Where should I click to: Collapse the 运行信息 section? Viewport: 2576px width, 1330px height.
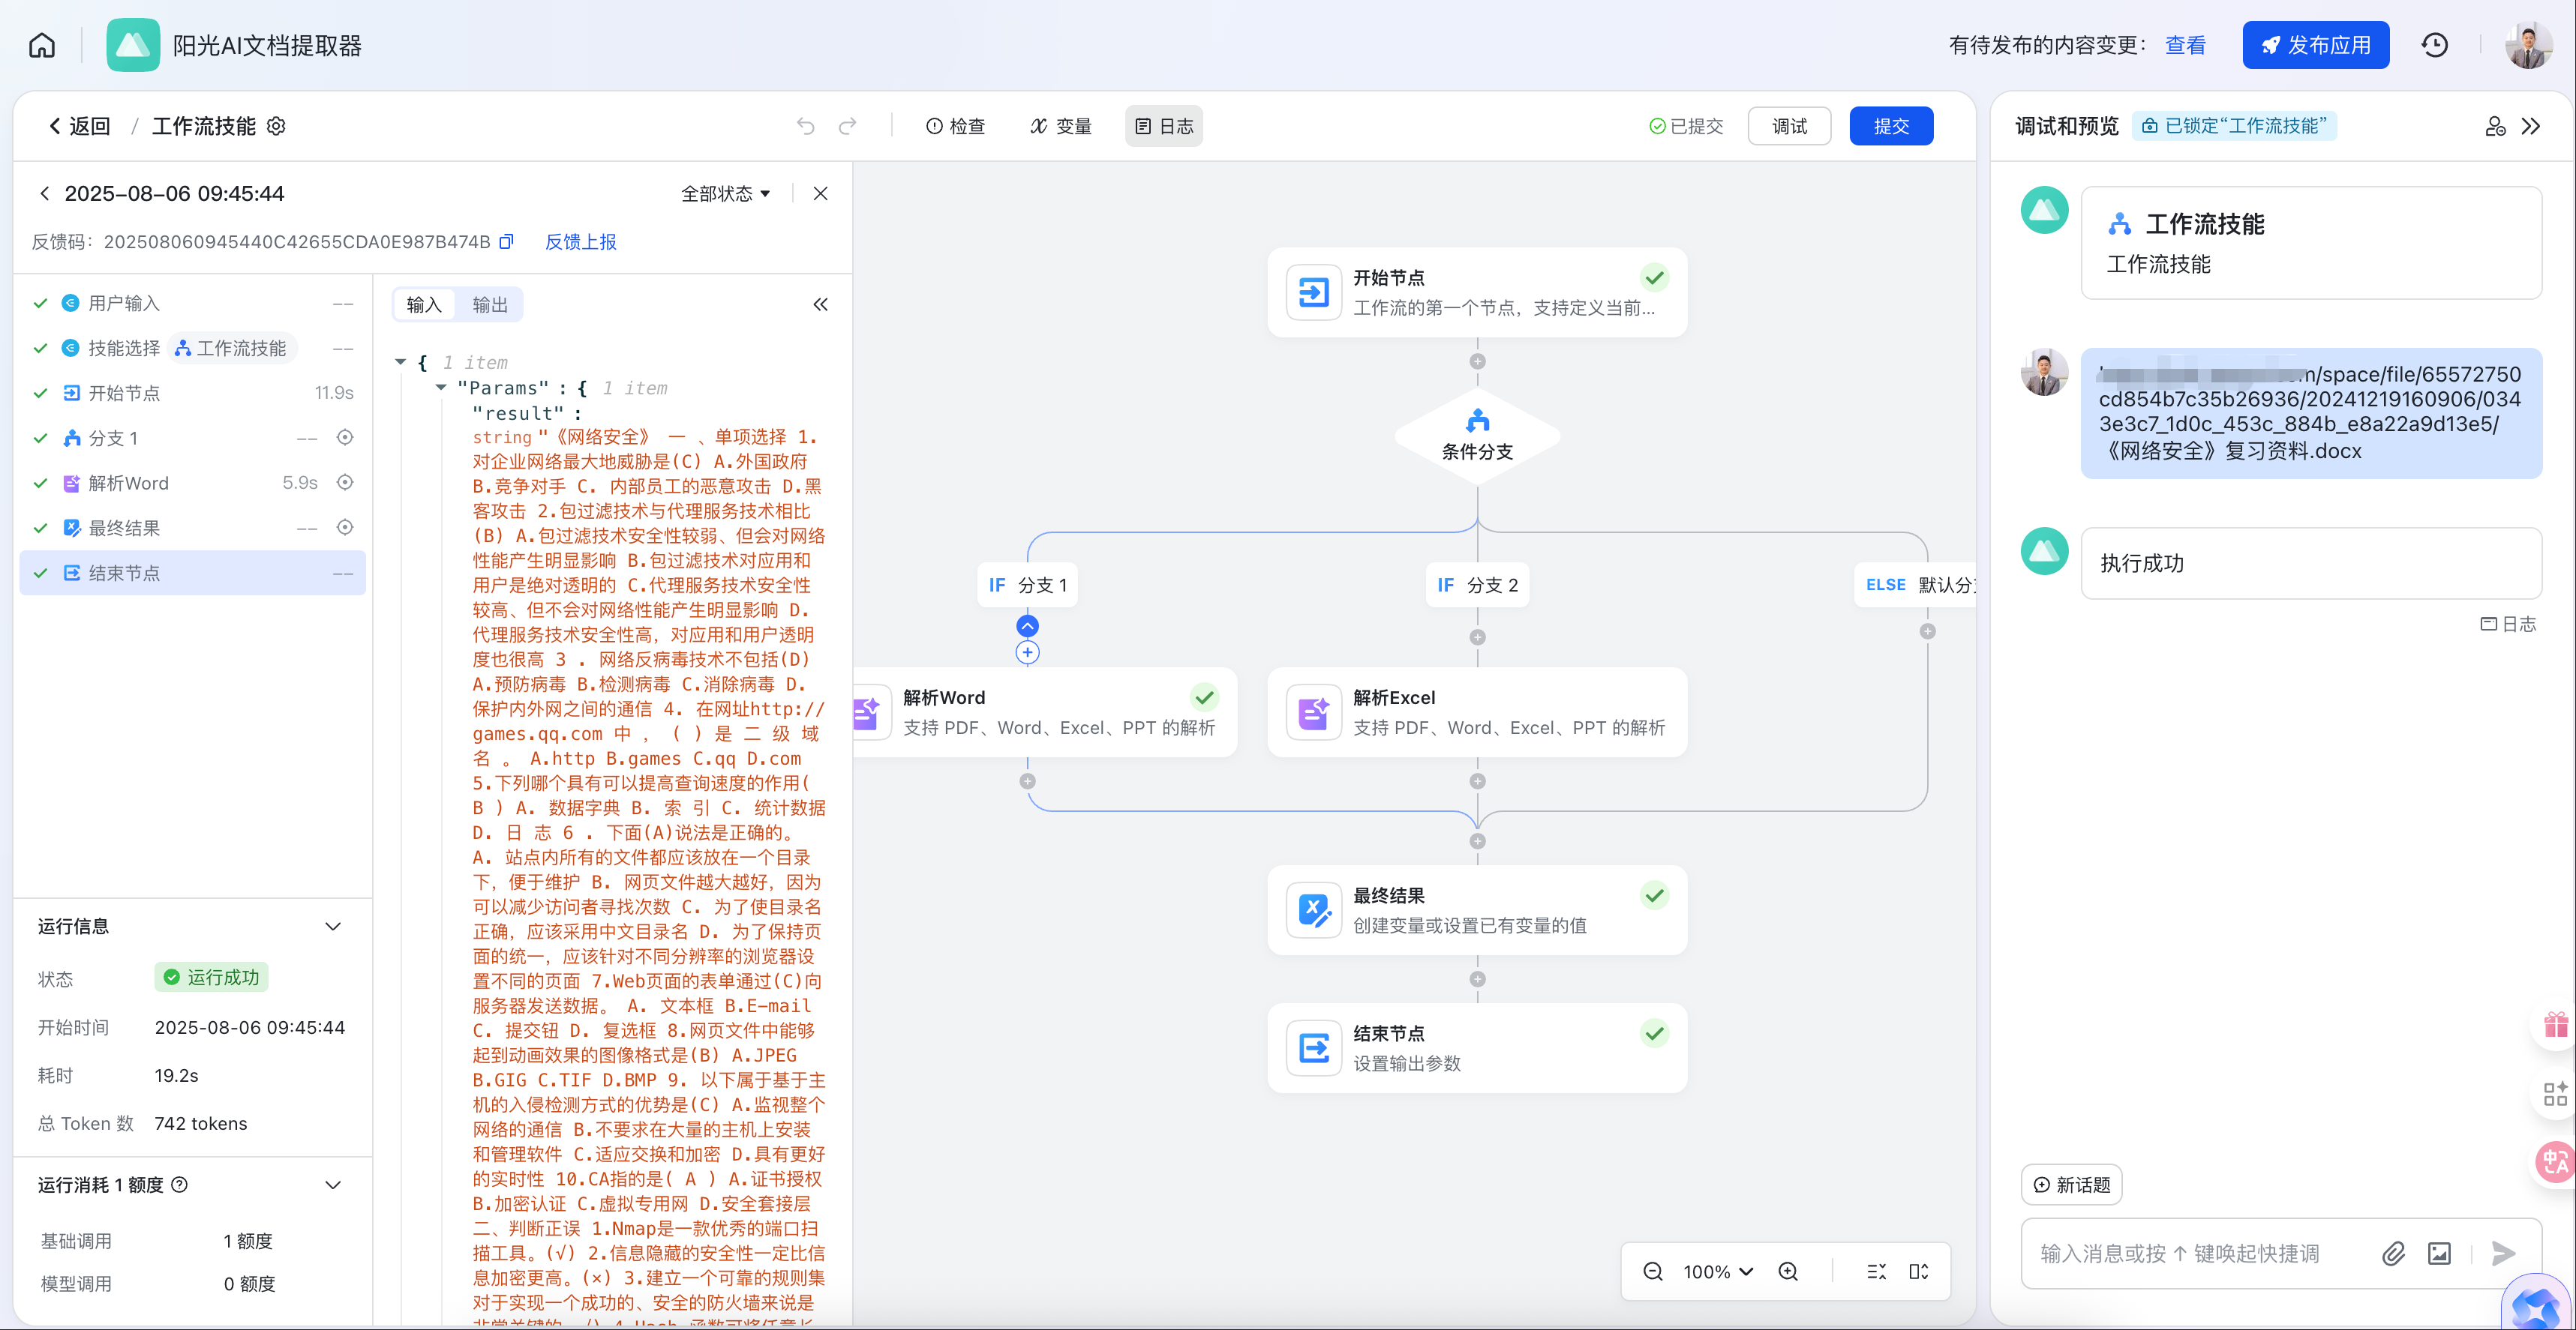[333, 927]
